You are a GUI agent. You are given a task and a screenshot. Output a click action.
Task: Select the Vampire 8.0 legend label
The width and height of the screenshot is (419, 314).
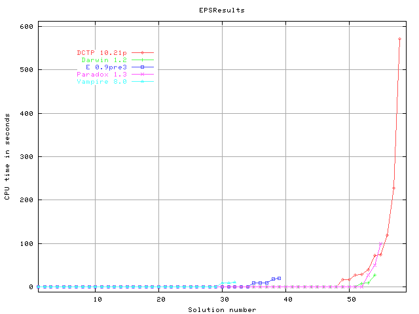click(x=102, y=82)
